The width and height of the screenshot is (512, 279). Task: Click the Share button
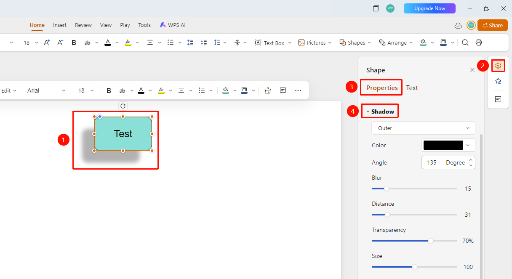point(492,25)
